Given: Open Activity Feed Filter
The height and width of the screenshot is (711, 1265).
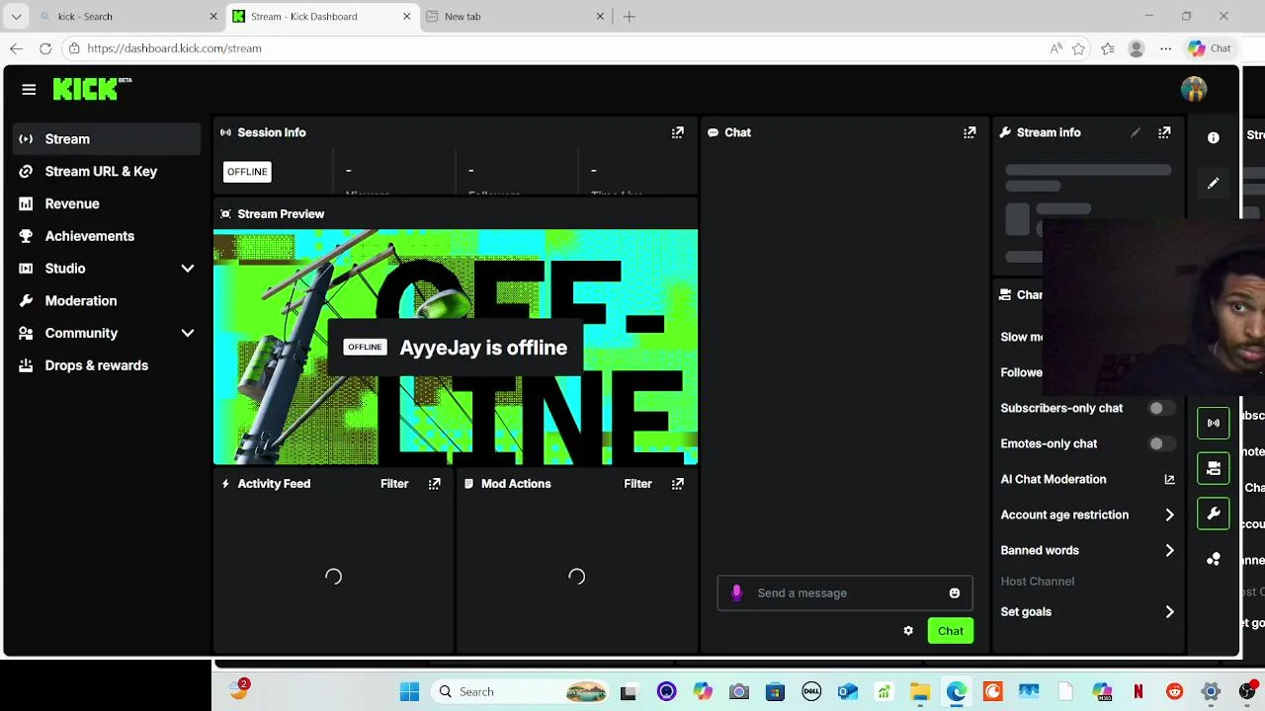Looking at the screenshot, I should click(394, 484).
